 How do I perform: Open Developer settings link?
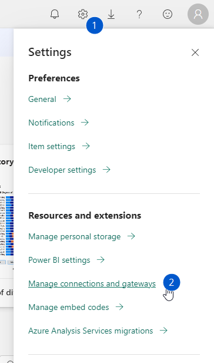point(62,170)
